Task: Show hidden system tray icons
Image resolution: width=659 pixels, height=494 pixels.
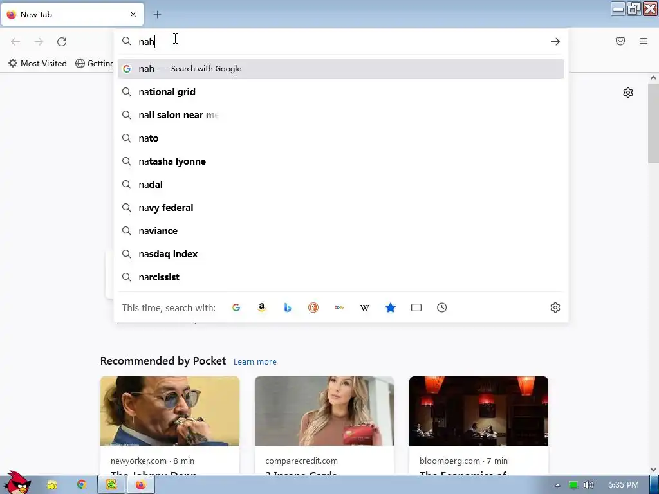Action: 557,485
